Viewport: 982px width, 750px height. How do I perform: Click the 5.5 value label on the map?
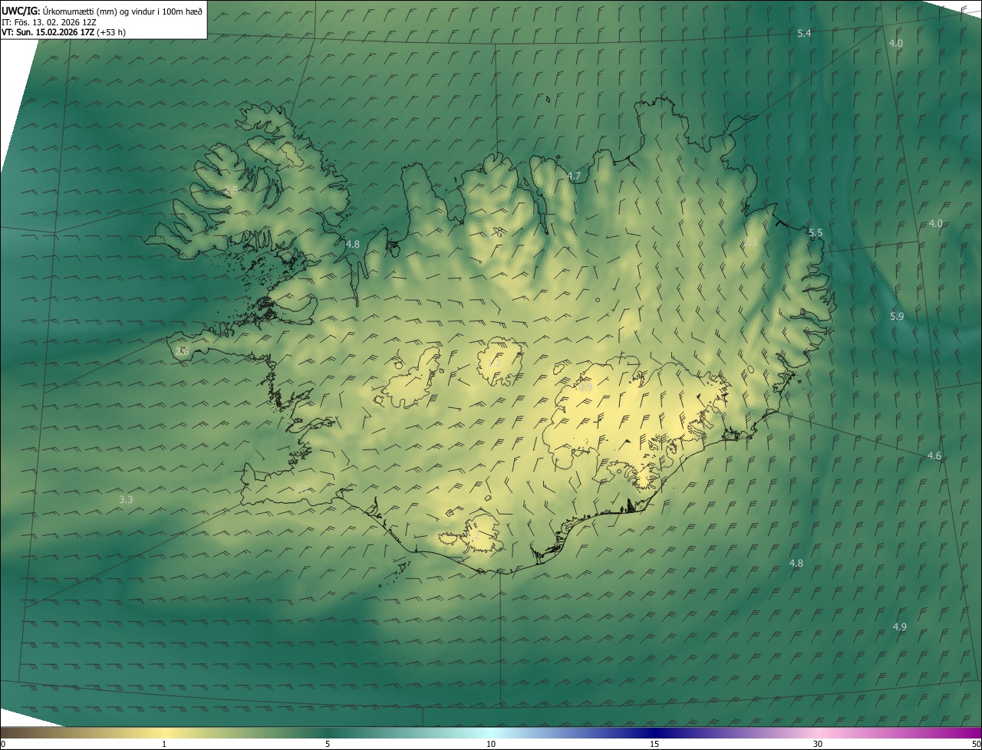pos(816,233)
